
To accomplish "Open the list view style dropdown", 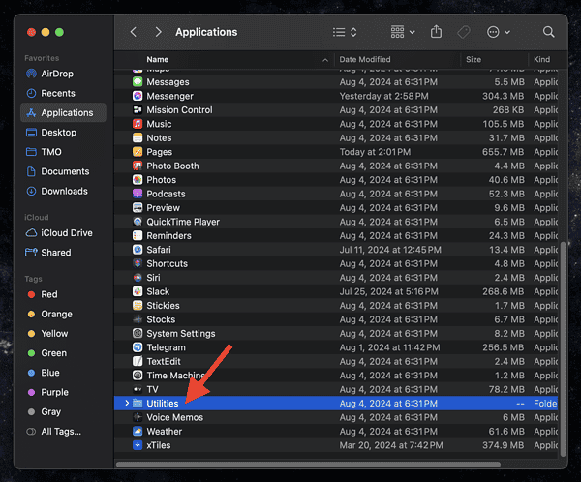I will 345,32.
